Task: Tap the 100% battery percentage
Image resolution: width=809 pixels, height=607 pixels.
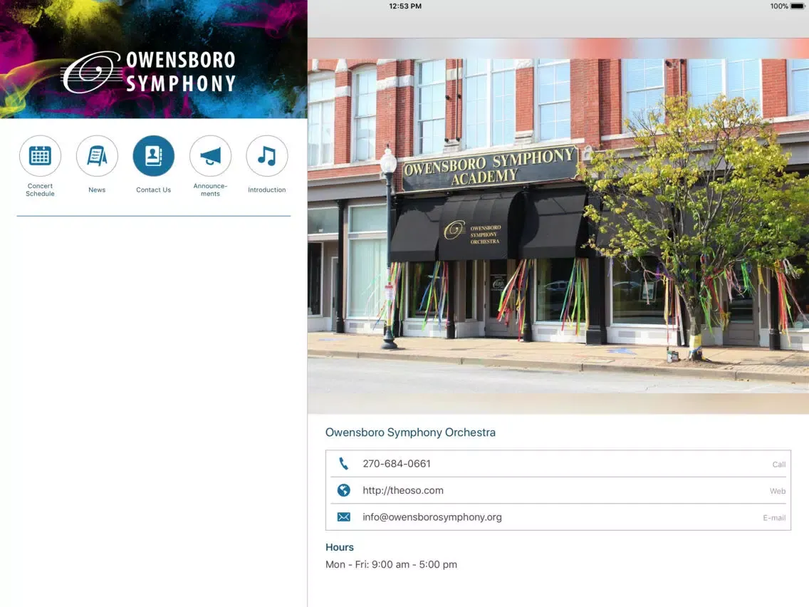Action: (x=779, y=6)
